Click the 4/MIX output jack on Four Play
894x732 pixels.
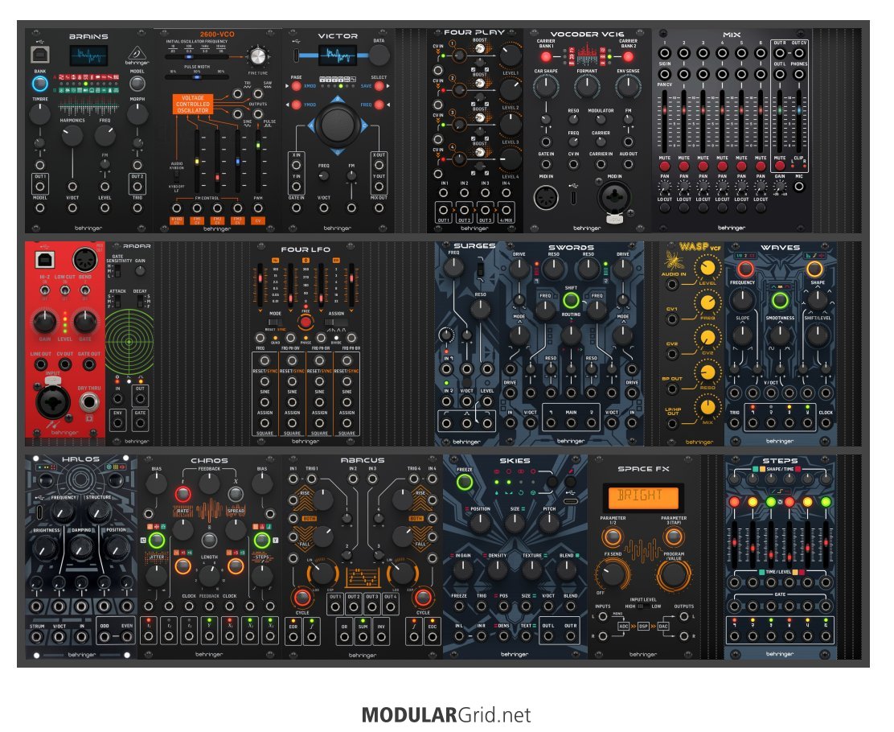506,209
